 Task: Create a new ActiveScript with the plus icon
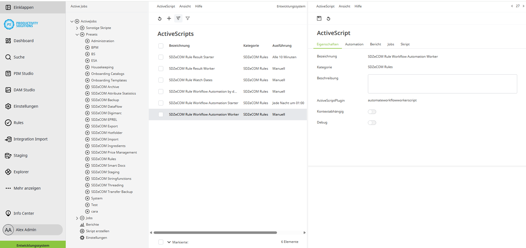point(169,18)
